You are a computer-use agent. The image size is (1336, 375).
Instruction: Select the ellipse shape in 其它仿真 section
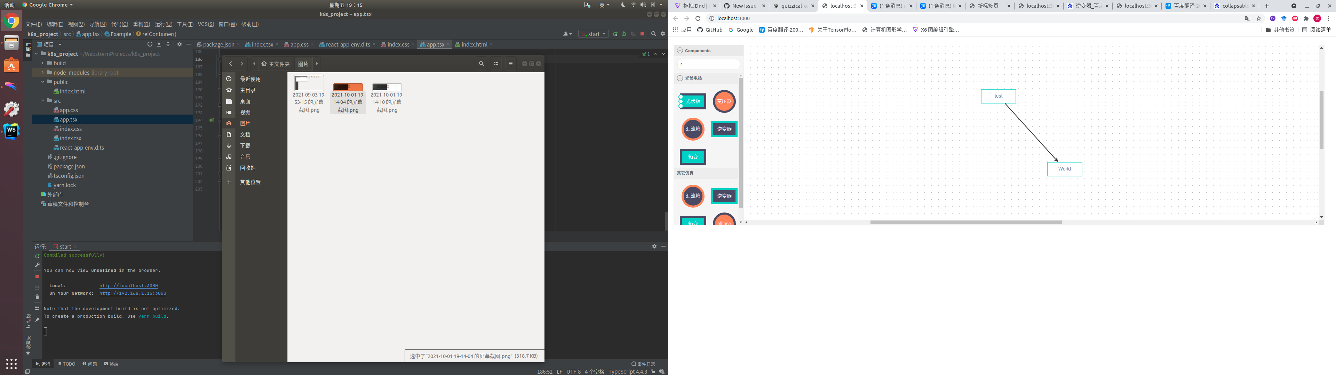[724, 222]
